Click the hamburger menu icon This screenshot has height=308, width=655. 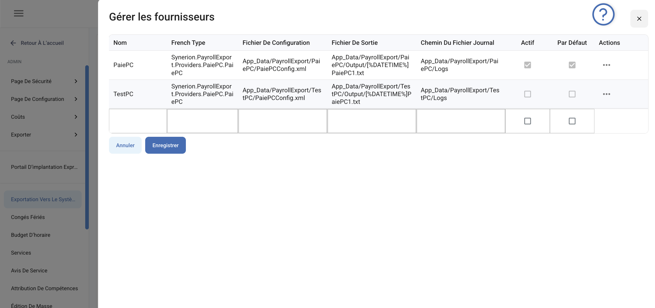19,13
